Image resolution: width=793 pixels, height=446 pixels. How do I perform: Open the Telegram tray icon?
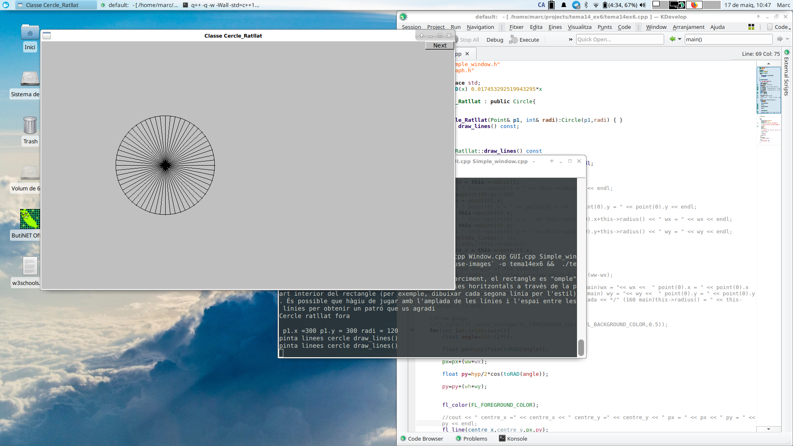pyautogui.click(x=576, y=5)
